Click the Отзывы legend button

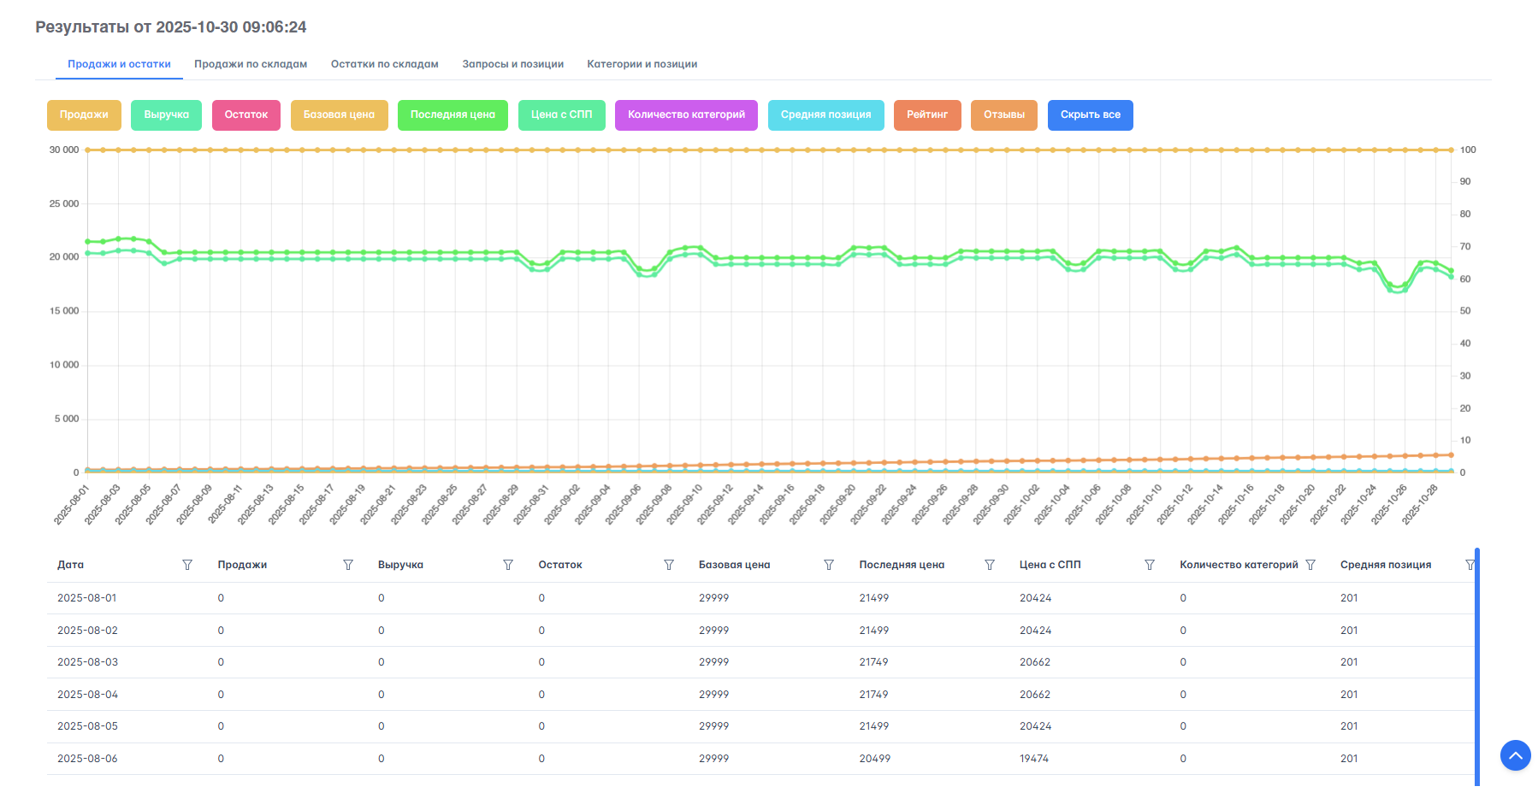[1003, 115]
